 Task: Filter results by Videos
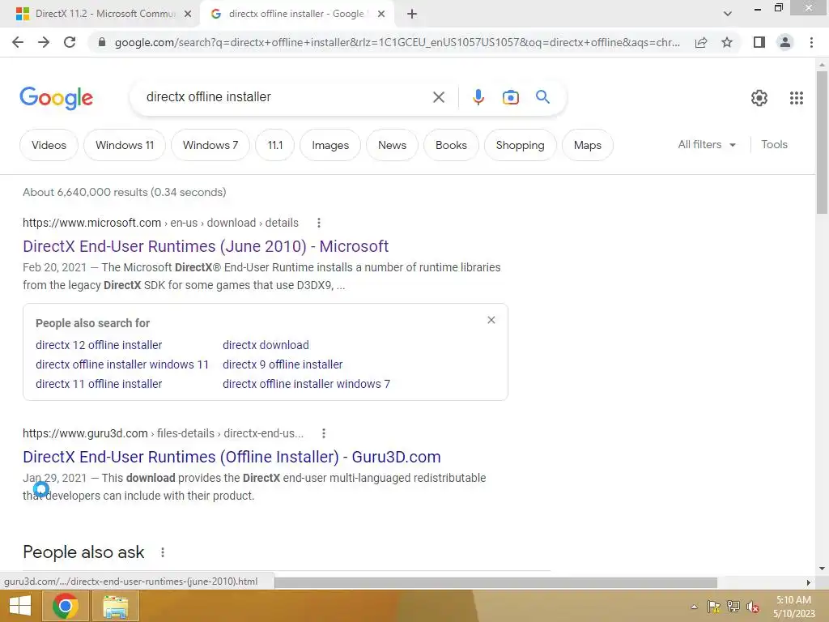pyautogui.click(x=49, y=145)
